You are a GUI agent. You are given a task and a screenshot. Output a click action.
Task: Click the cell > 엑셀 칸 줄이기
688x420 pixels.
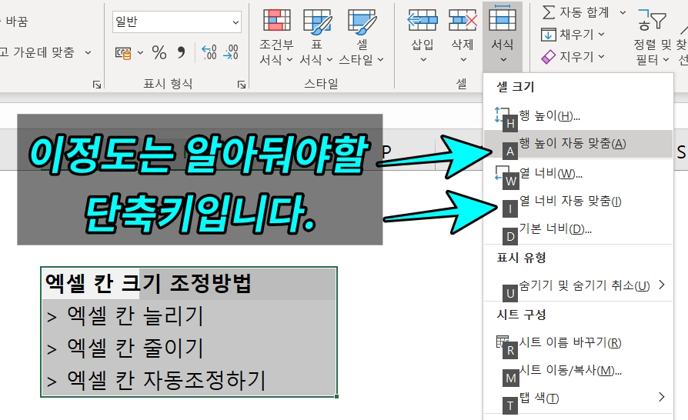tap(189, 348)
